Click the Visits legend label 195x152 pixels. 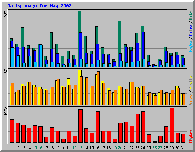click(x=191, y=83)
